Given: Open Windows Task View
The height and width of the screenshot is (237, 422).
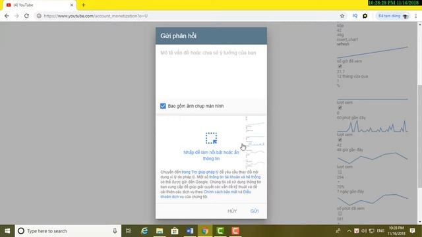Looking at the screenshot, I should (129, 231).
